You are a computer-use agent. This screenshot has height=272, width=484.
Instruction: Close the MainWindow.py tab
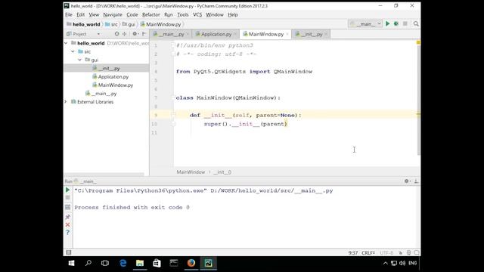point(287,34)
